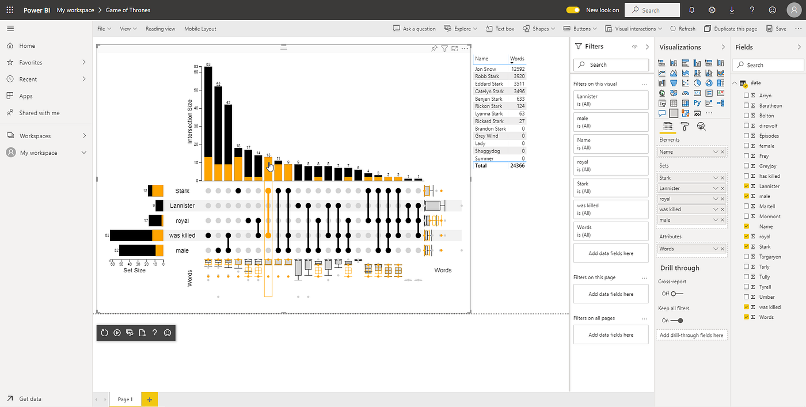Select the Table visualization icon
The height and width of the screenshot is (407, 806).
pos(674,102)
